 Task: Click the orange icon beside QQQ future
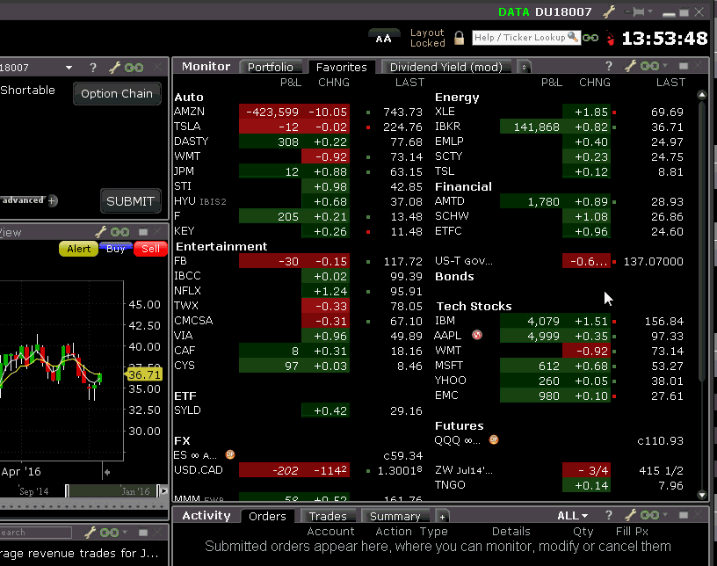click(x=494, y=439)
